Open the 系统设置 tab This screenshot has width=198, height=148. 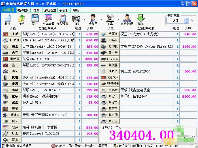[50, 10]
